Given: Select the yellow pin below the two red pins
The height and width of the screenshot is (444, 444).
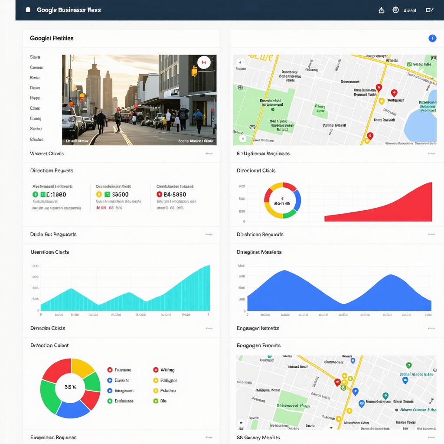Looking at the screenshot, I should tap(382, 101).
